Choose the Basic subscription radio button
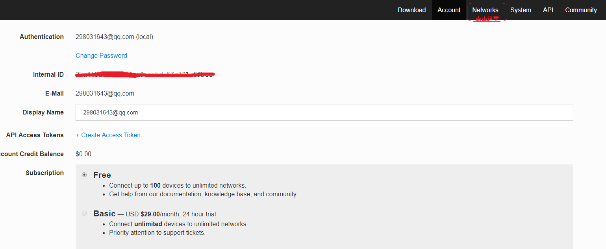The height and width of the screenshot is (249, 606). click(84, 213)
